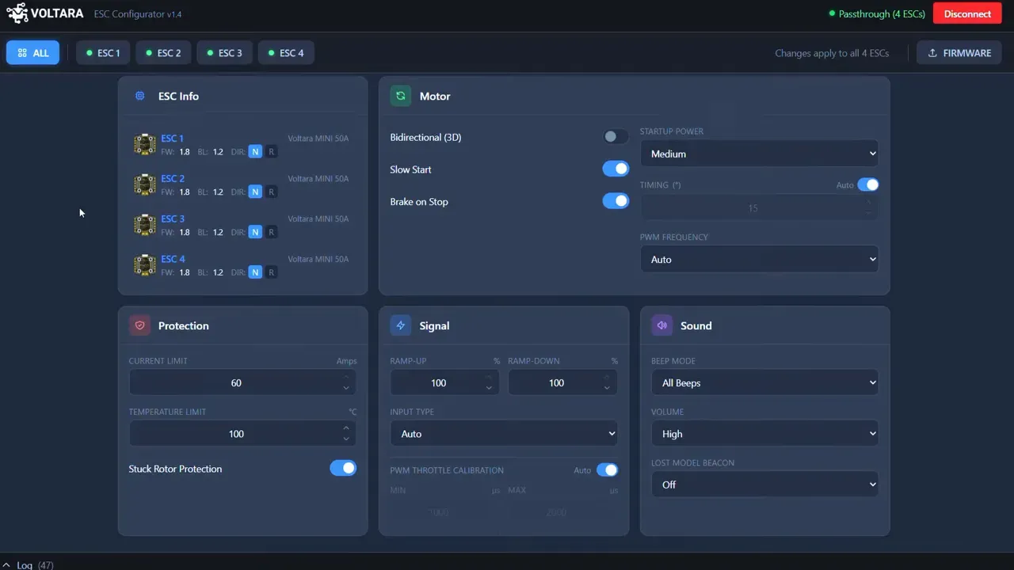This screenshot has width=1014, height=570.
Task: Click the Sound speaker icon
Action: tap(662, 325)
